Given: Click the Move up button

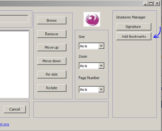Looking at the screenshot, I should (52, 47).
